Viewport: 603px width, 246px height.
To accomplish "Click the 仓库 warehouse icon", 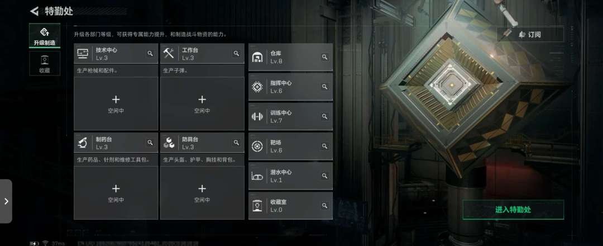I will pyautogui.click(x=257, y=58).
